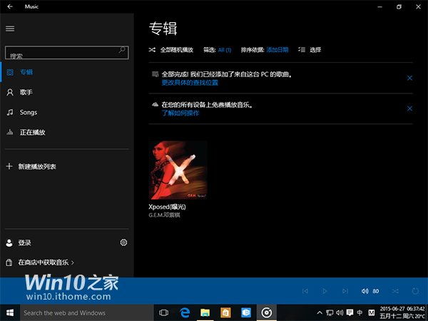Launch Edge browser from the taskbar
The height and width of the screenshot is (321, 428).
tap(185, 312)
